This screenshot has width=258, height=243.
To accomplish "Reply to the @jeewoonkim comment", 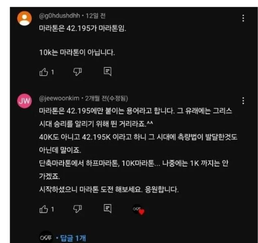I will (x=107, y=209).
